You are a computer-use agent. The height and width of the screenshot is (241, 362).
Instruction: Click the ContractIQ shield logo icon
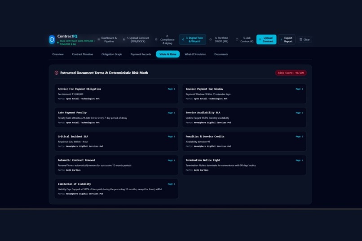click(x=52, y=40)
